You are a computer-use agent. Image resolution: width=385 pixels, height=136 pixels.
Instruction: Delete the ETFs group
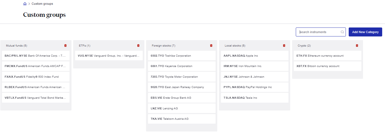pyautogui.click(x=138, y=45)
